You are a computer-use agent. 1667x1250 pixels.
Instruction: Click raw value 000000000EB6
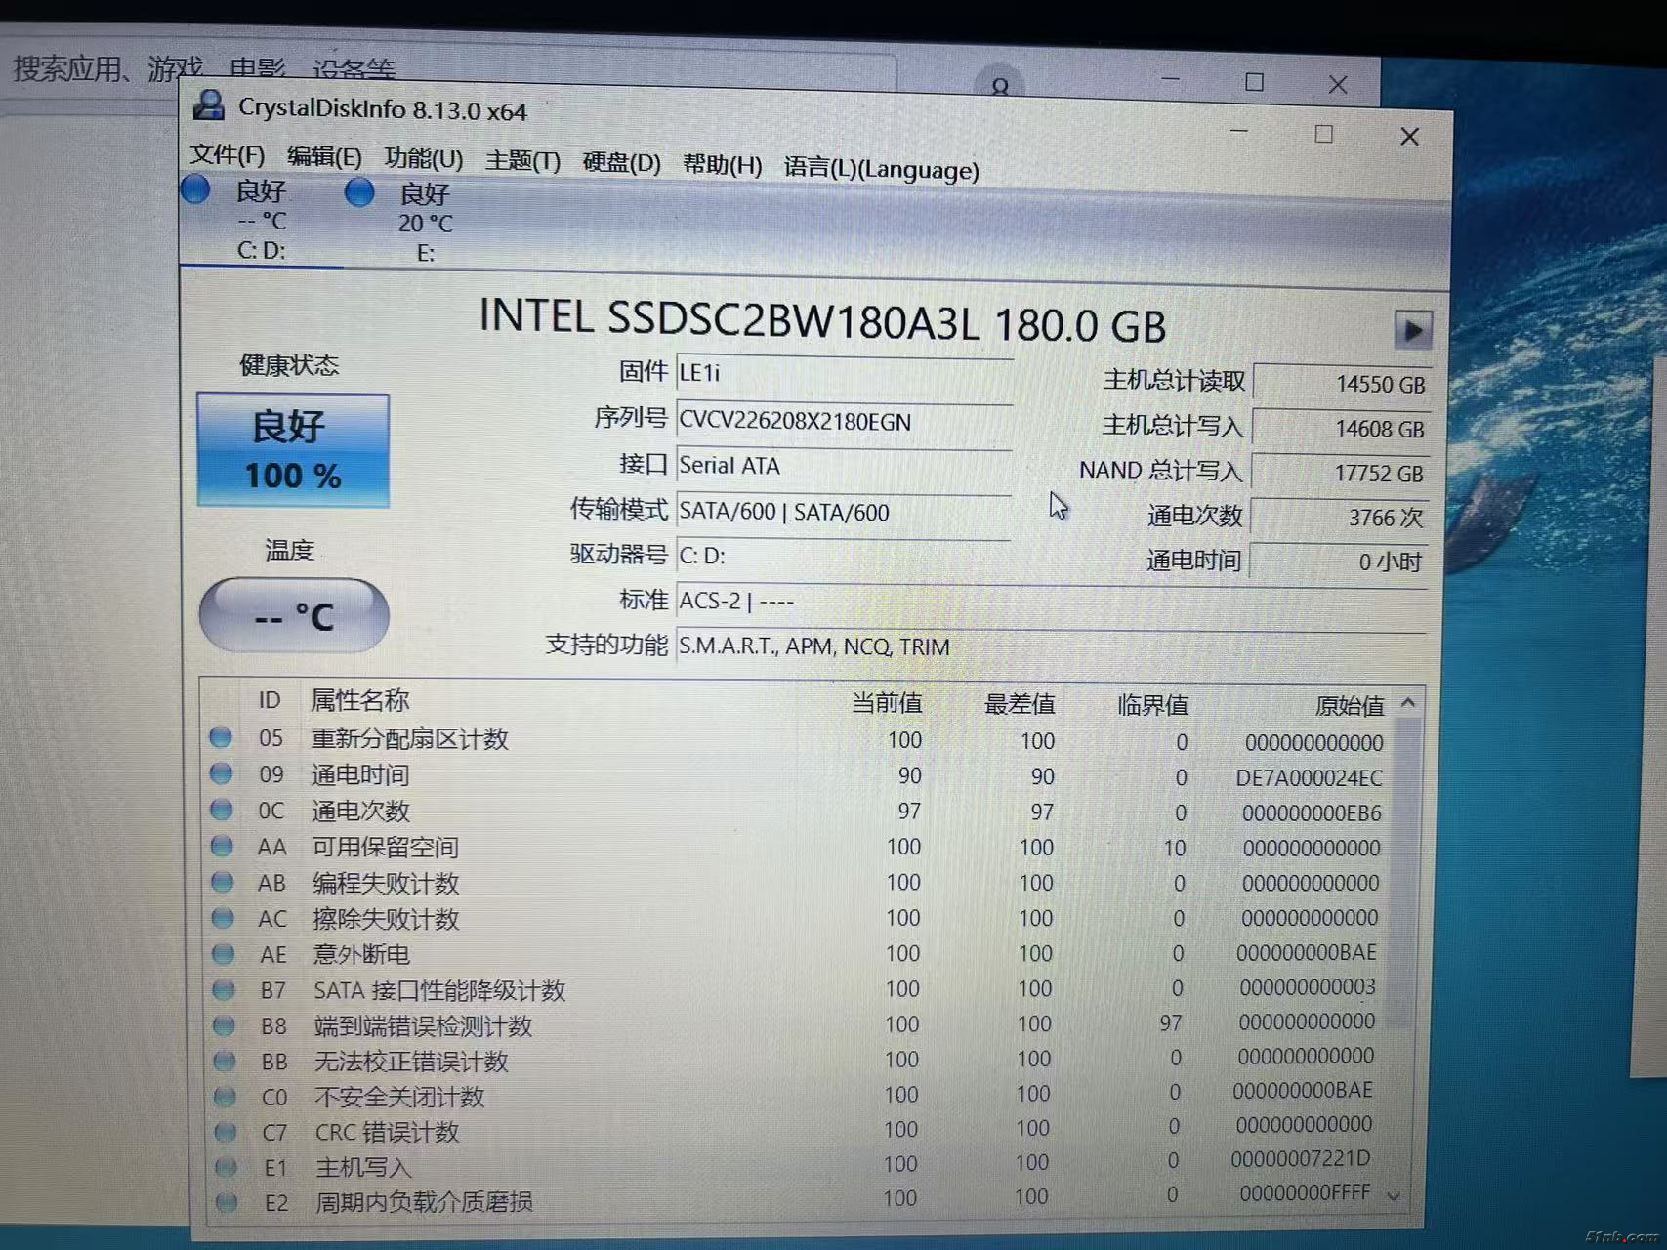[x=1312, y=813]
